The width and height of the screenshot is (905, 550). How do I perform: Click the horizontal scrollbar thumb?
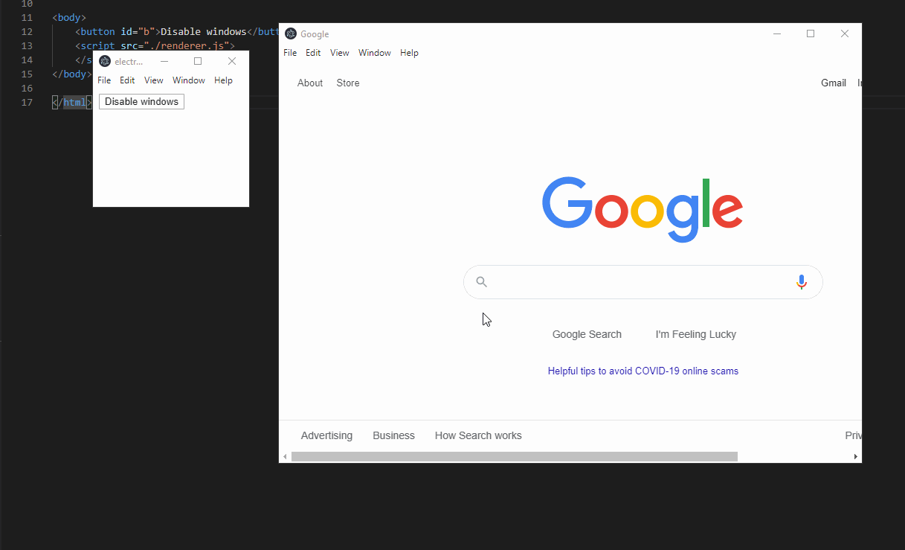tap(515, 456)
